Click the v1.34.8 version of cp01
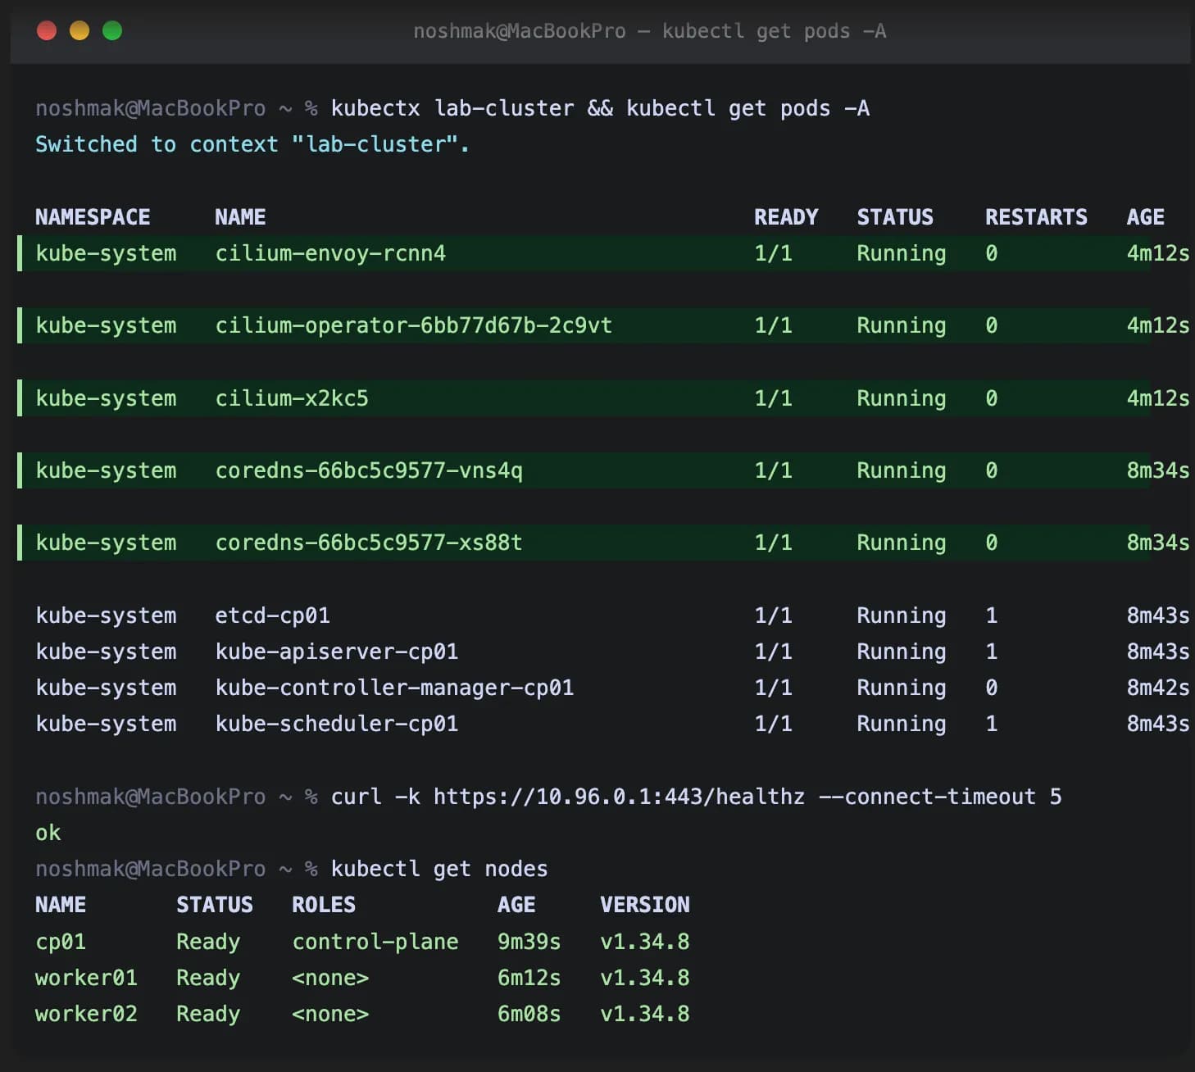Viewport: 1195px width, 1072px height. 645,942
